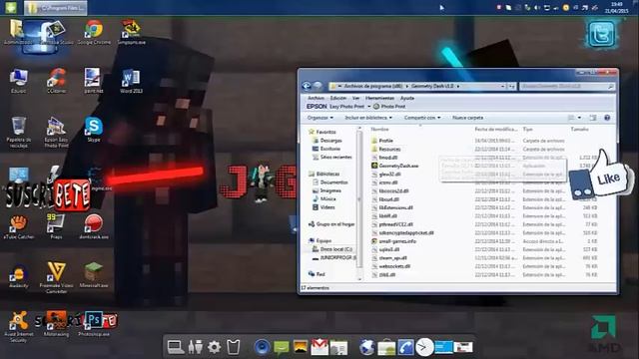Open the Edición menu
The height and width of the screenshot is (359, 639).
pyautogui.click(x=338, y=98)
